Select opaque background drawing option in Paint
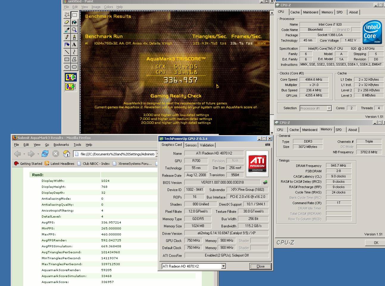The height and width of the screenshot is (286, 385). pyautogui.click(x=71, y=77)
